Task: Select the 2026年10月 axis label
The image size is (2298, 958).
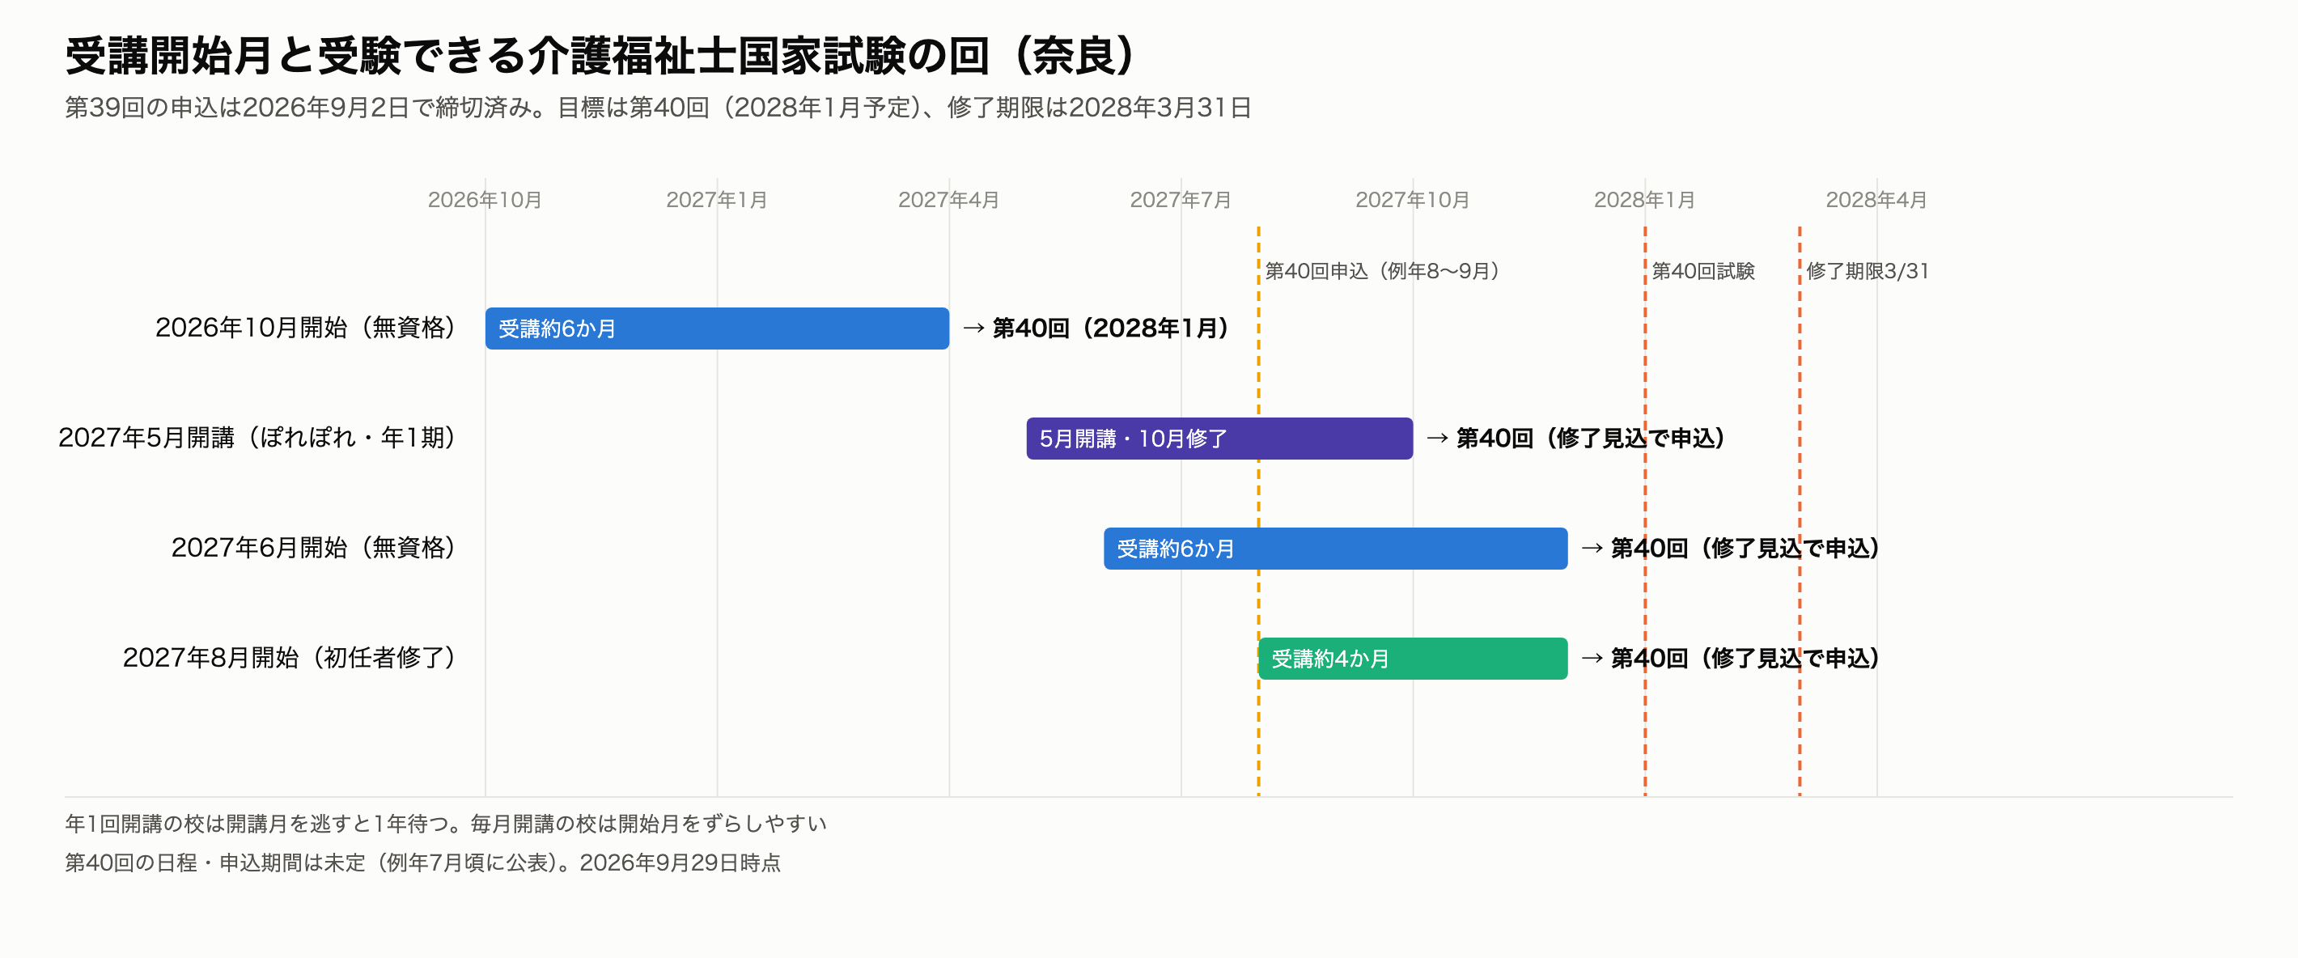Action: [x=485, y=200]
